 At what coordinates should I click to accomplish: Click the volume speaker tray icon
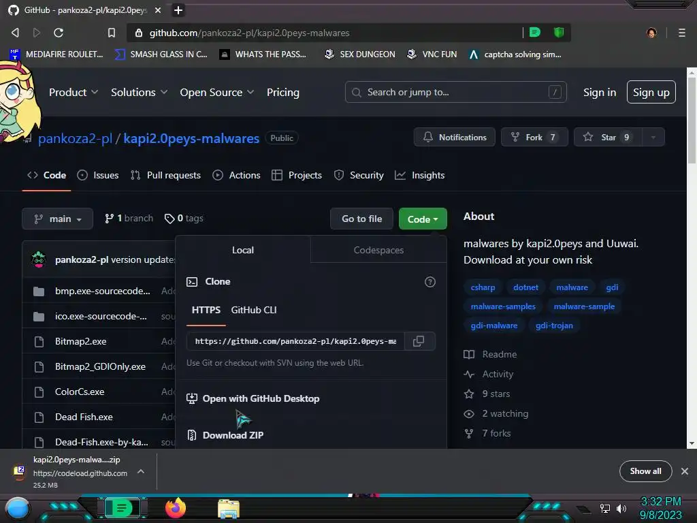tap(621, 508)
